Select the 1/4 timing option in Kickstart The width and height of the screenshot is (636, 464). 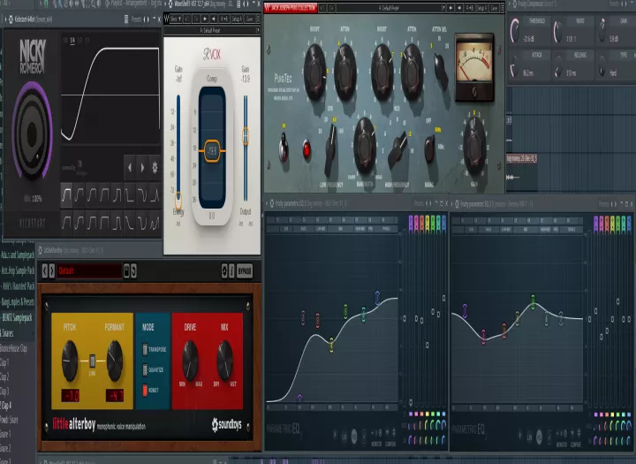tap(72, 40)
